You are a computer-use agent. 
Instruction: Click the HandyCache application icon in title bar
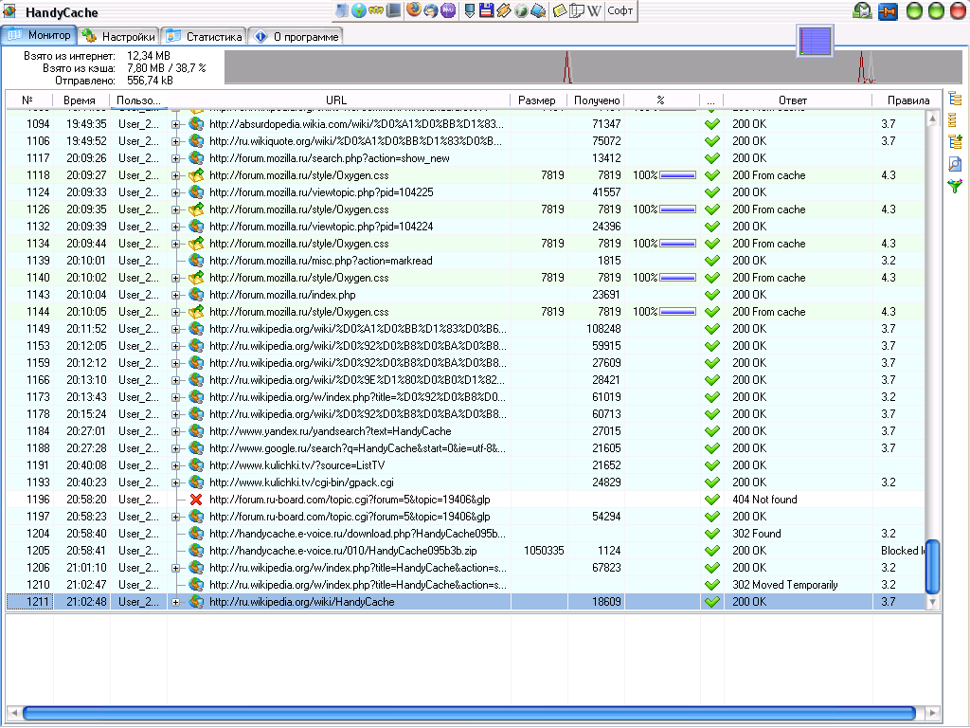tap(9, 11)
